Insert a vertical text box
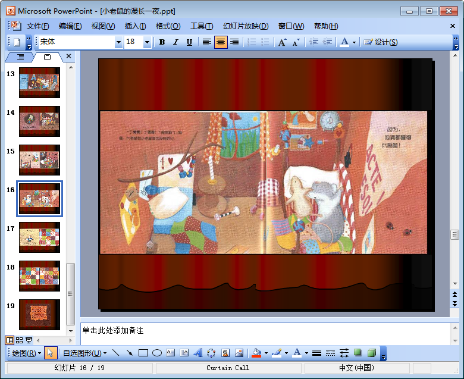Screen dimensions: 464x379 click(184, 353)
